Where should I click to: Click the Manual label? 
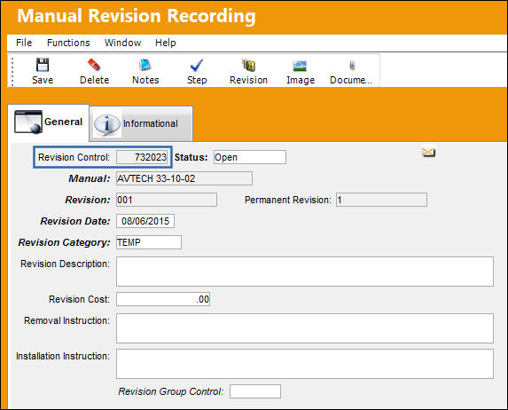click(x=90, y=178)
